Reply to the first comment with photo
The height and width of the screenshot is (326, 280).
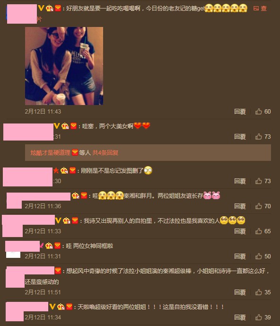click(240, 112)
